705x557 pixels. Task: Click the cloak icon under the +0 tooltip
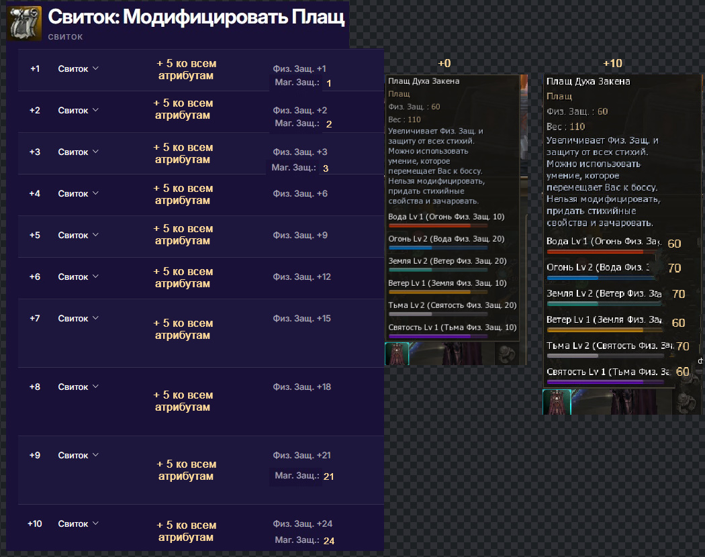coord(397,354)
